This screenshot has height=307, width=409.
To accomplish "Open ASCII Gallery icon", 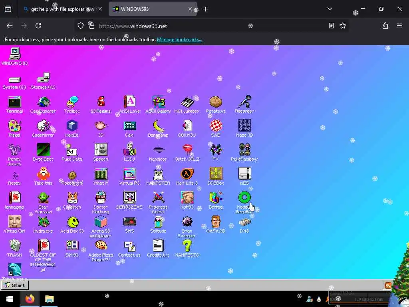I will (x=158, y=105).
